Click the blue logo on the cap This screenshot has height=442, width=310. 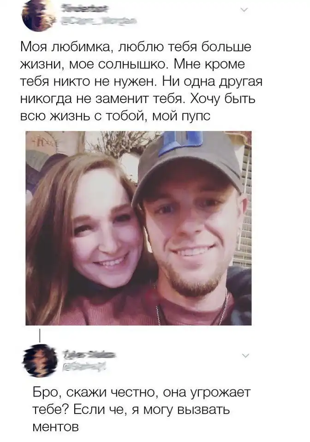pos(180,142)
